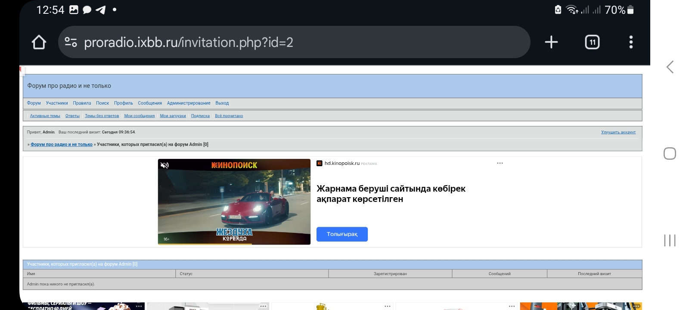Viewport: 689px width, 310px height.
Task: Tap the browser home icon
Action: (x=39, y=42)
